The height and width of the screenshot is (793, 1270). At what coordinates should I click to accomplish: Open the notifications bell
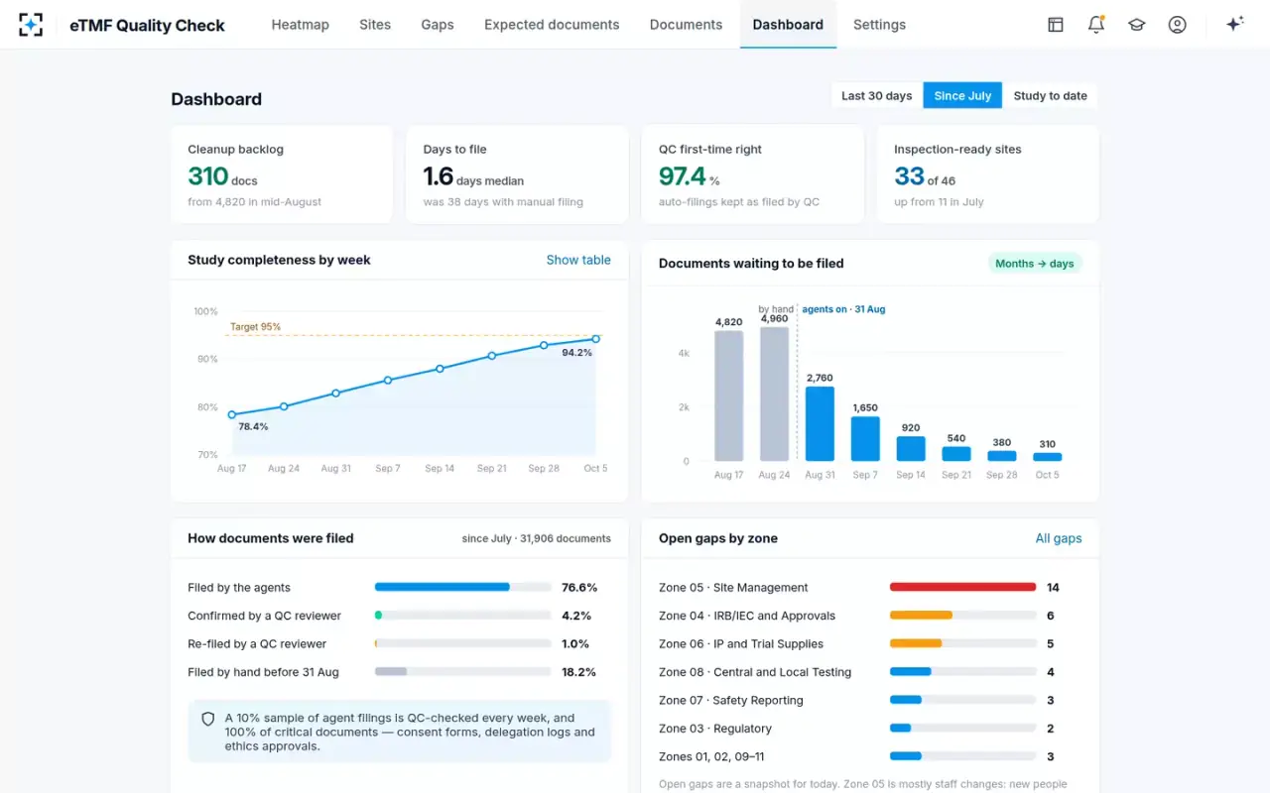point(1096,25)
